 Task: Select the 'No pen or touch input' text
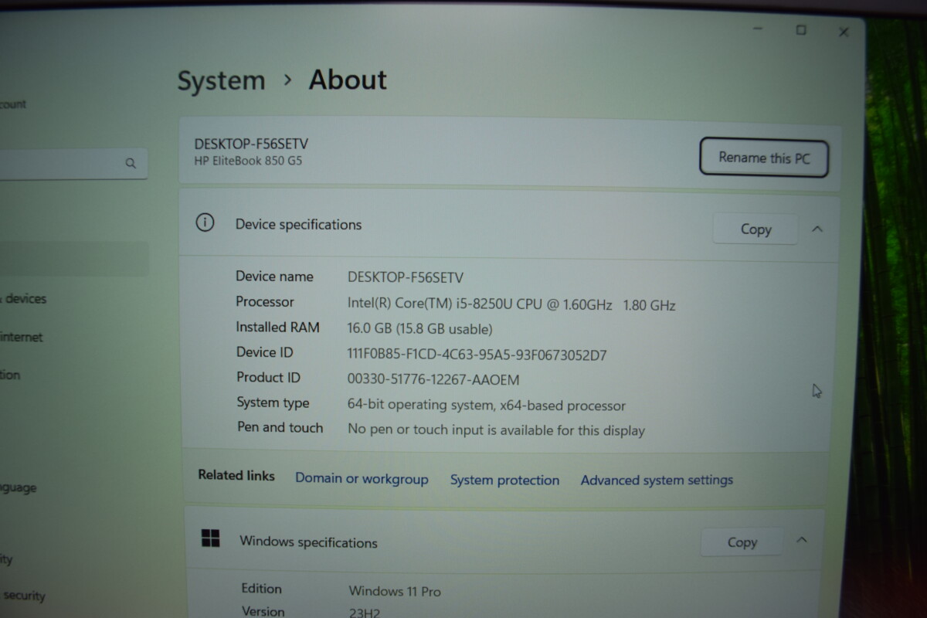[x=496, y=430]
